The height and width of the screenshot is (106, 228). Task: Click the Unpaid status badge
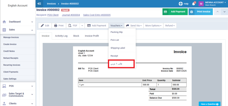click(65, 10)
